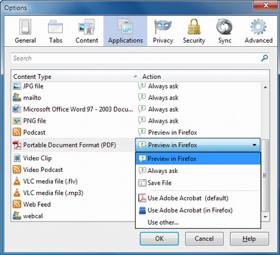Open the Advanced gear panel
The height and width of the screenshot is (255, 280).
click(x=259, y=32)
